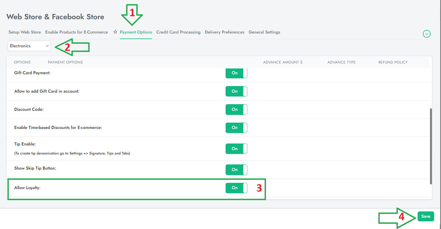Click the star icon beside Payment Options
The image size is (441, 229).
[x=115, y=32]
